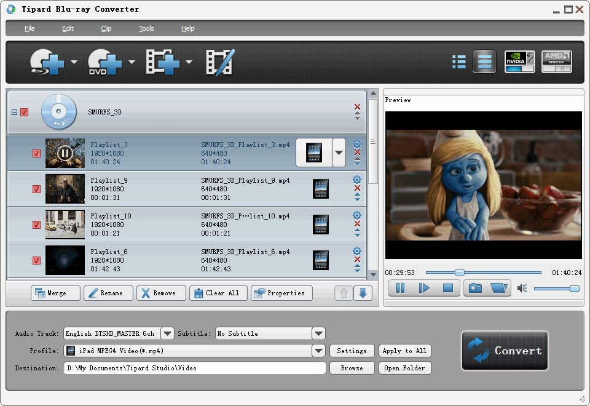Image resolution: width=590 pixels, height=406 pixels.
Task: Take a snapshot with camera icon
Action: tap(475, 289)
